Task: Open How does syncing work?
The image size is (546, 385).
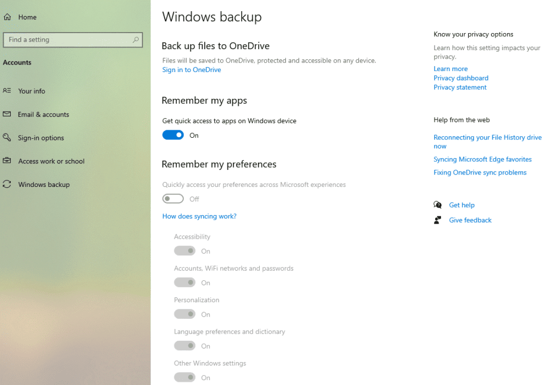Action: (x=199, y=216)
